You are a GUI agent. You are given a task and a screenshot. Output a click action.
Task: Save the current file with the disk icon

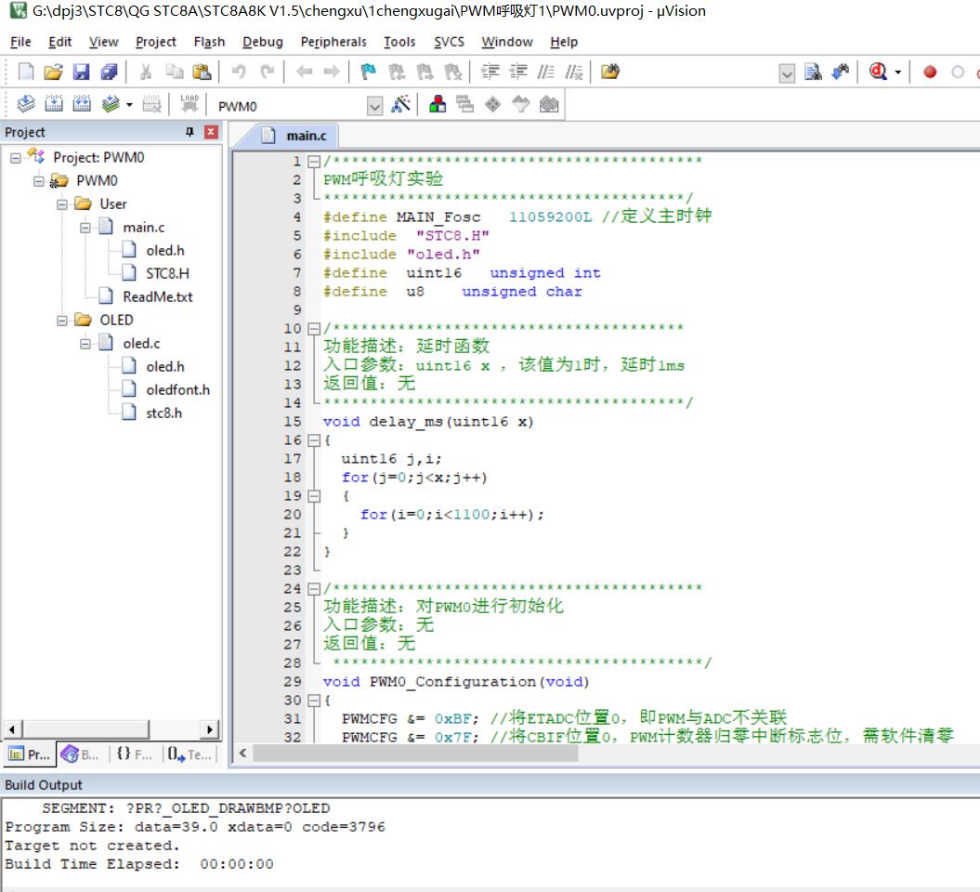tap(81, 72)
